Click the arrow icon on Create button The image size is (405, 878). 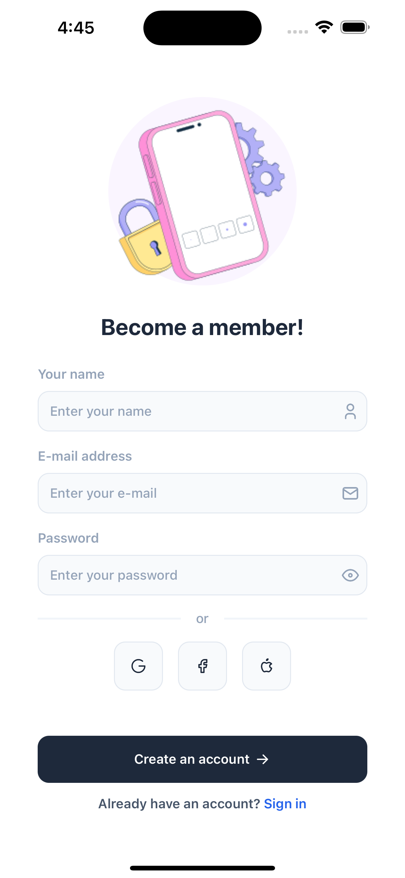pos(263,759)
